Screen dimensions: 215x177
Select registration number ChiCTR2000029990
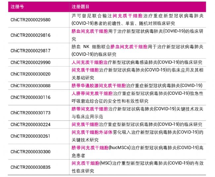pyautogui.click(x=30, y=63)
